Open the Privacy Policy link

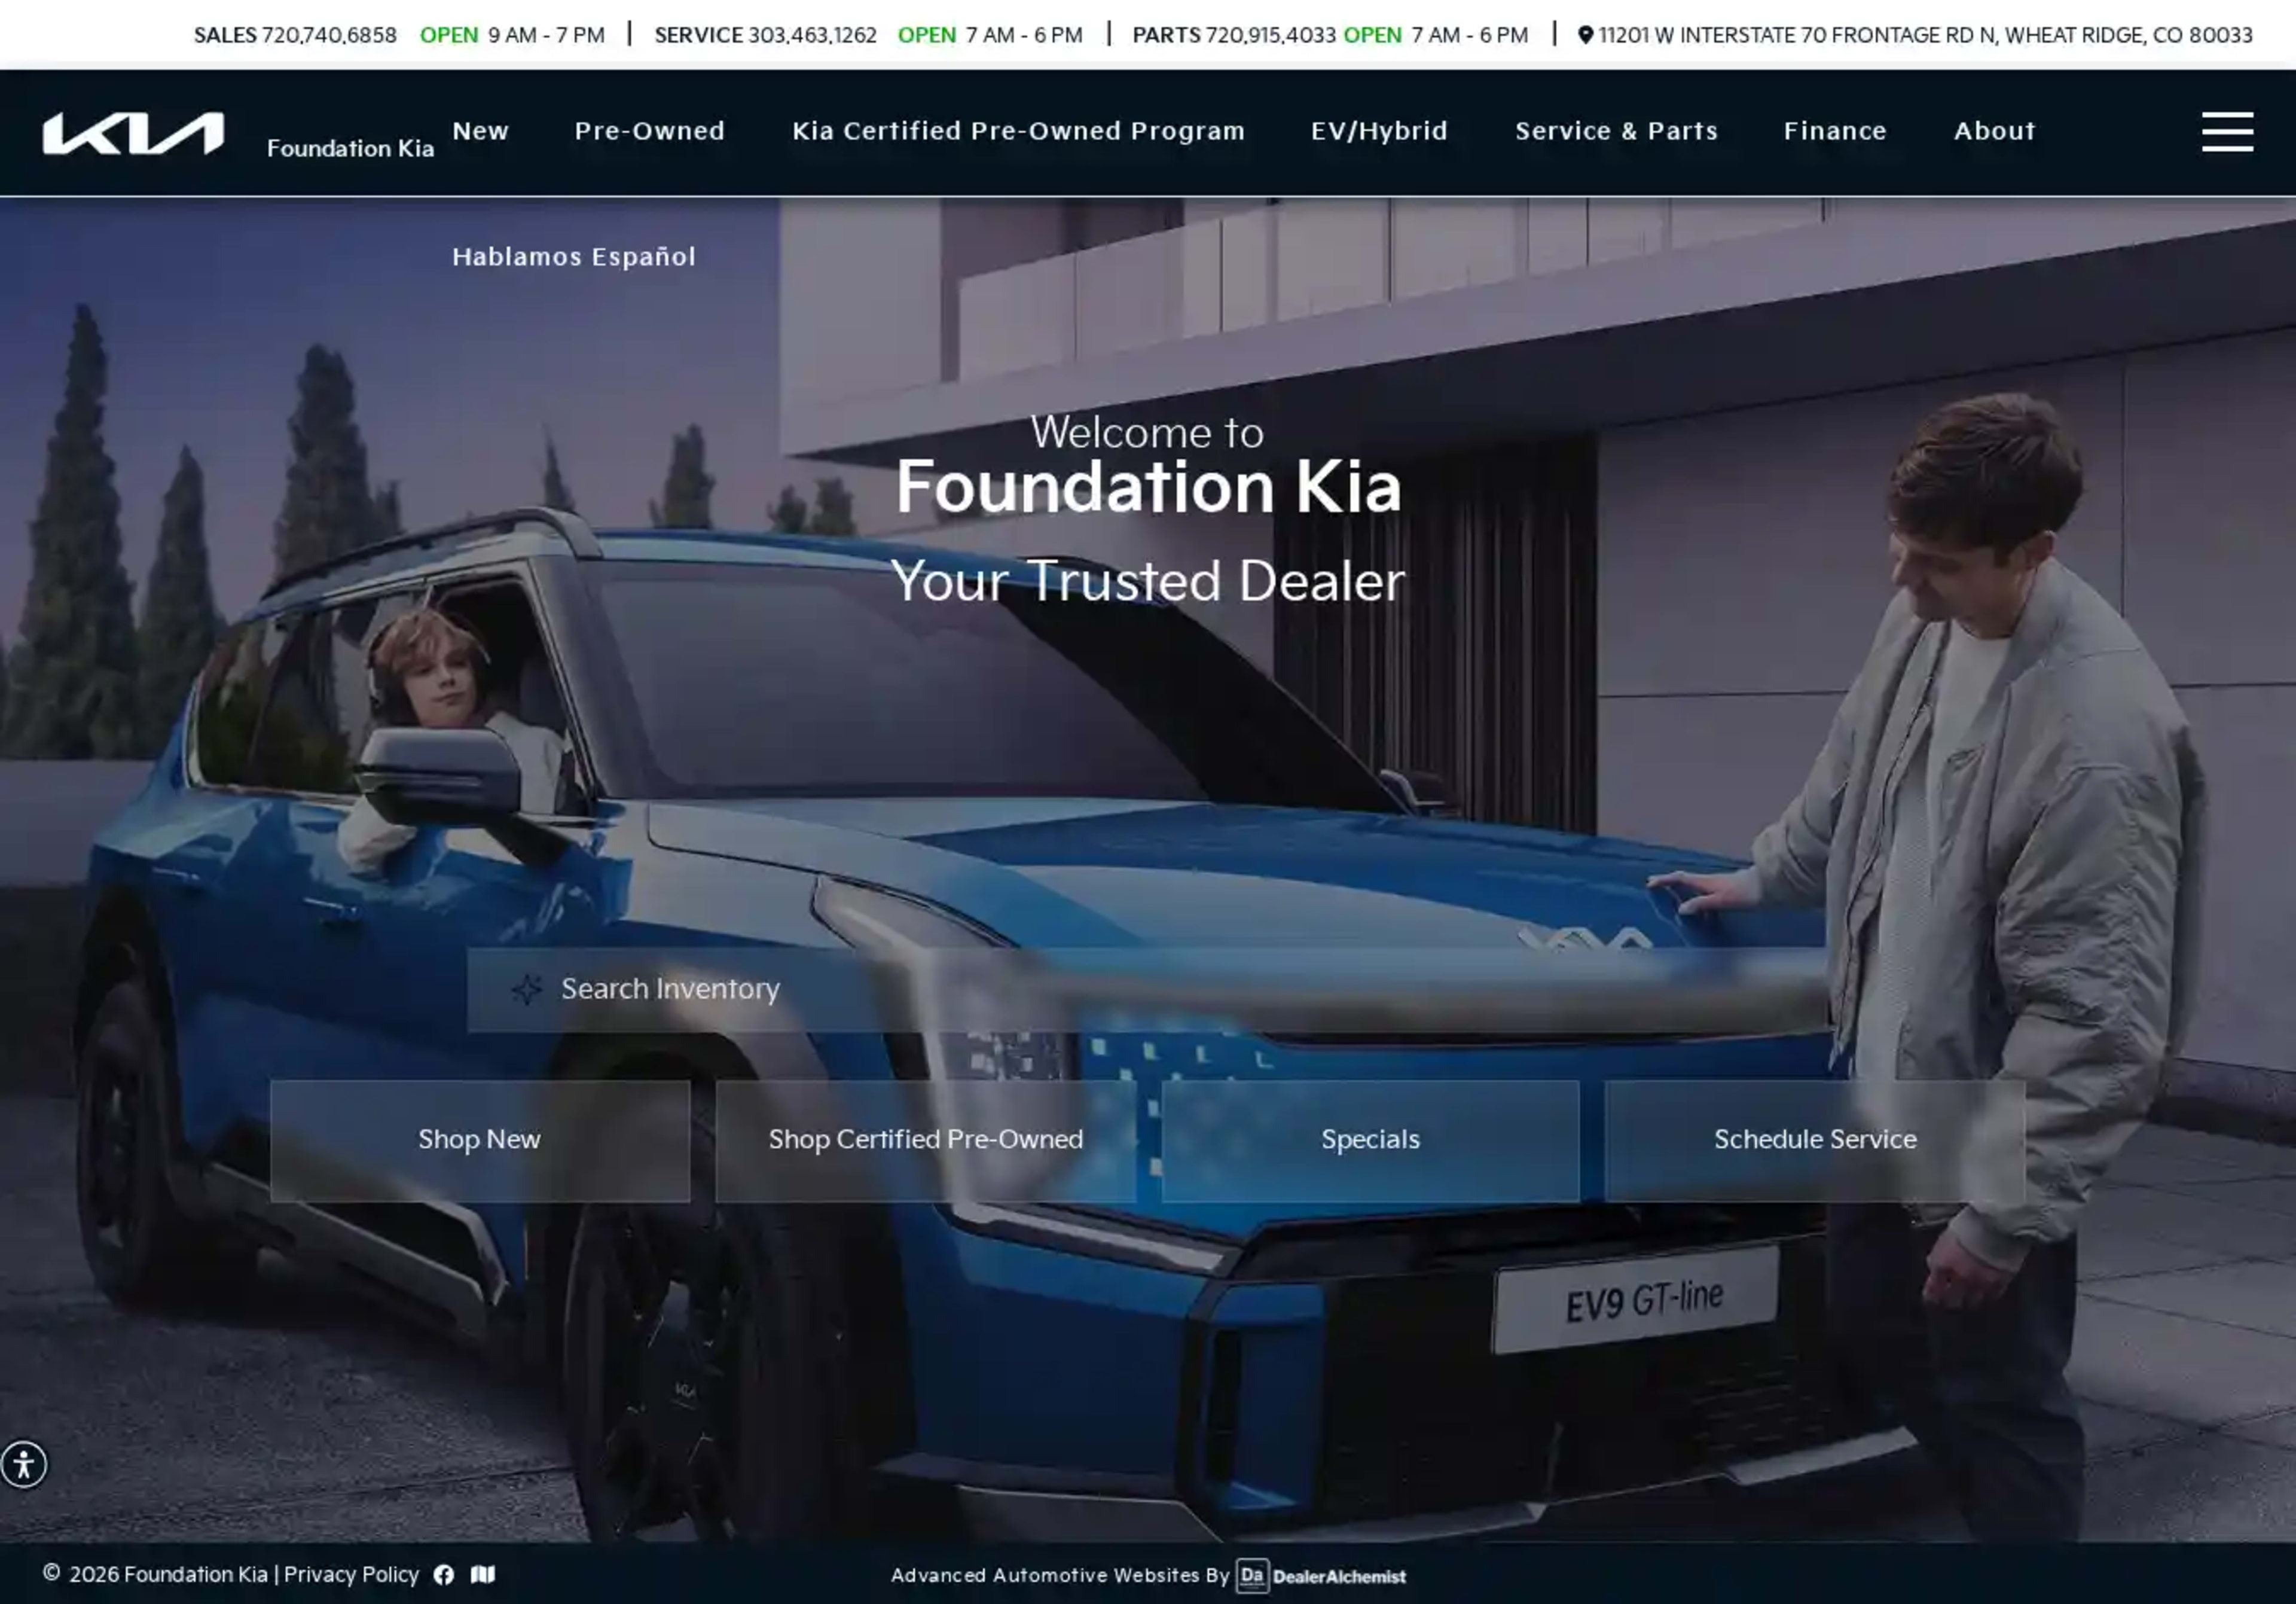[351, 1575]
